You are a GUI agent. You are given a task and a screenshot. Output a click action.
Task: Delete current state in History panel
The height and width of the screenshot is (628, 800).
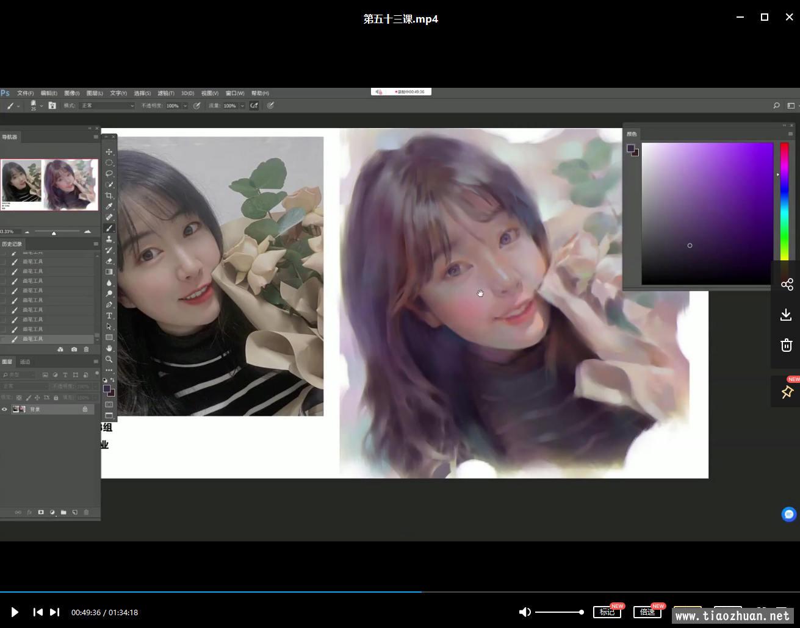pos(86,349)
